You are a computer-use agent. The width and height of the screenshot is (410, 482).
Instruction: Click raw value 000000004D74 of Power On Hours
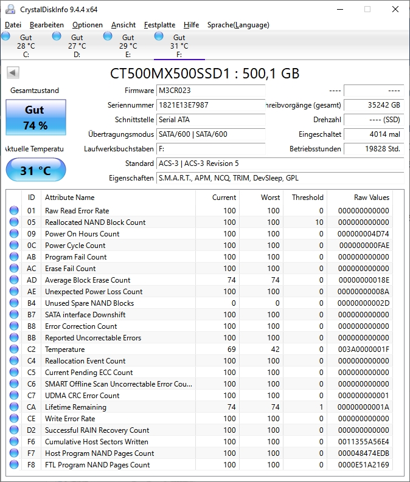click(x=363, y=234)
